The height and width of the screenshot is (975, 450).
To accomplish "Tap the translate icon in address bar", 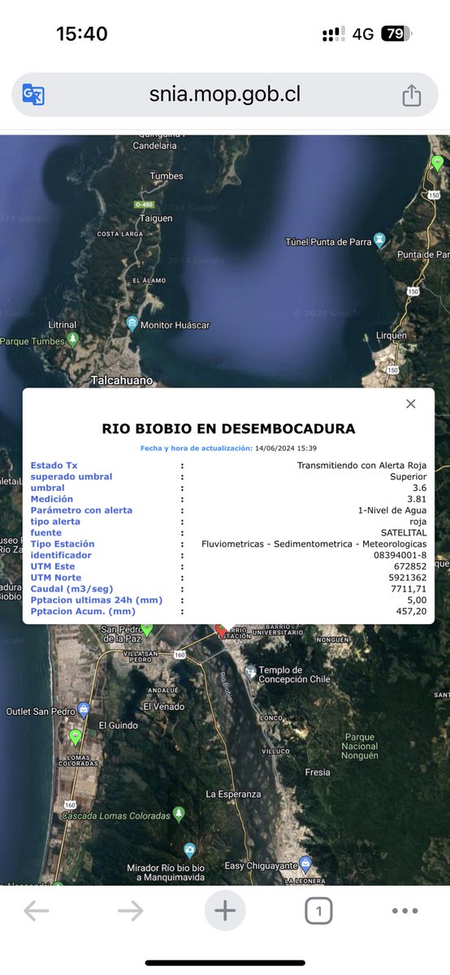I will click(33, 94).
